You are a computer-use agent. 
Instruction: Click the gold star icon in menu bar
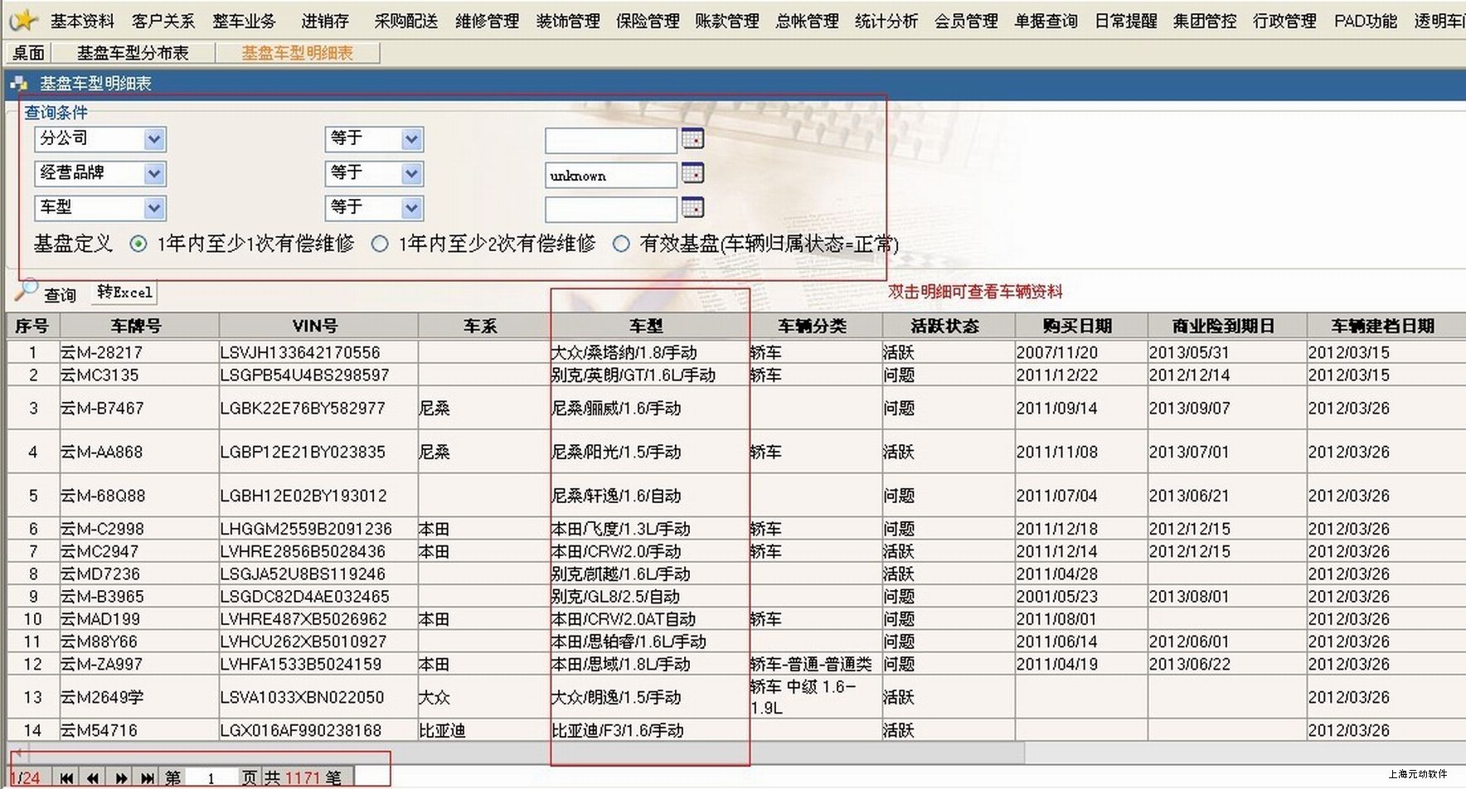click(25, 19)
